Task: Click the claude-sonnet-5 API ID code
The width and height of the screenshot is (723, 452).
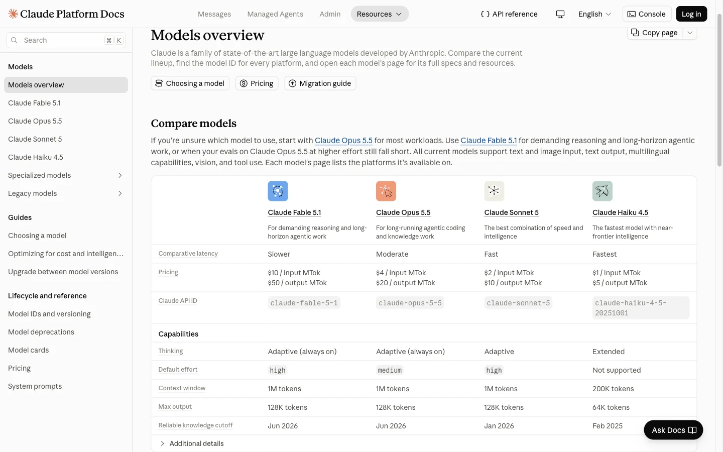Action: click(518, 303)
